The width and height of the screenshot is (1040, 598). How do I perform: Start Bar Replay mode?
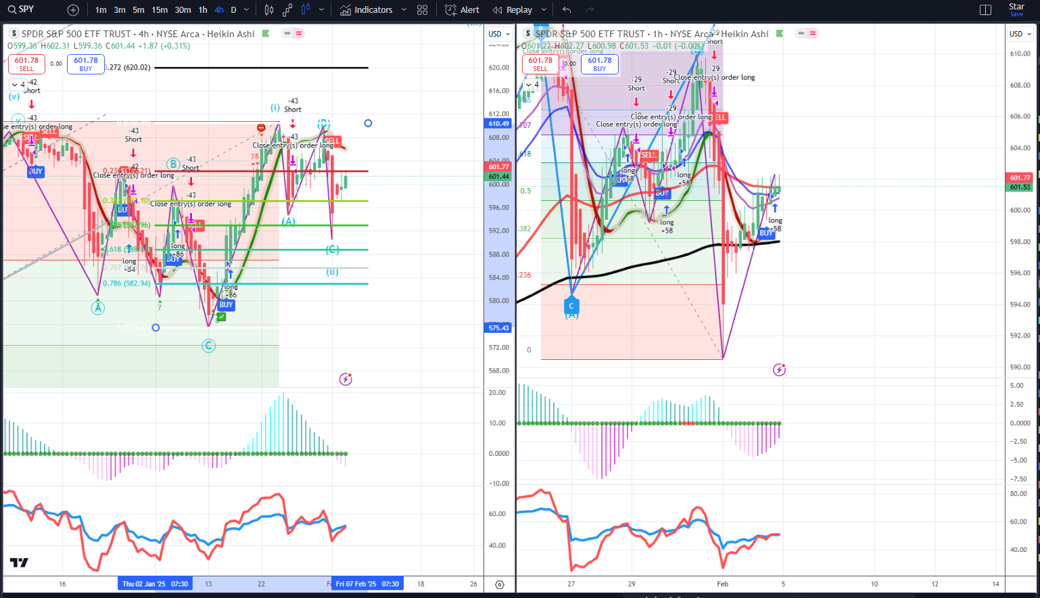[513, 10]
